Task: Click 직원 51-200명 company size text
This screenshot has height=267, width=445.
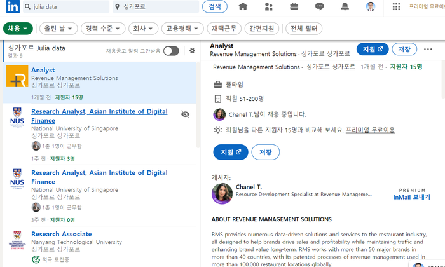Action: 245,99
